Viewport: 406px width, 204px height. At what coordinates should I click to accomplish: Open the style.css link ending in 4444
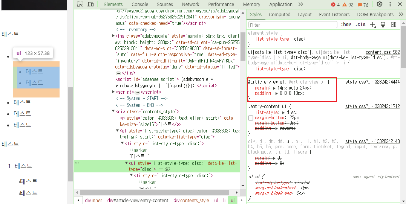(372, 82)
